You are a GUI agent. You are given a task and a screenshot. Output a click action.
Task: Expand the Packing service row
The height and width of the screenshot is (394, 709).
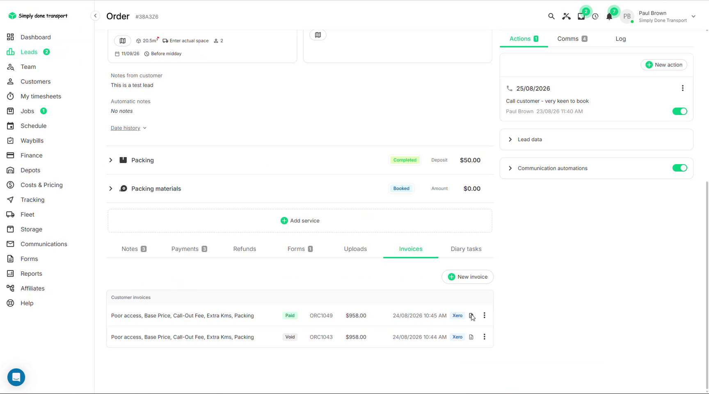point(110,160)
